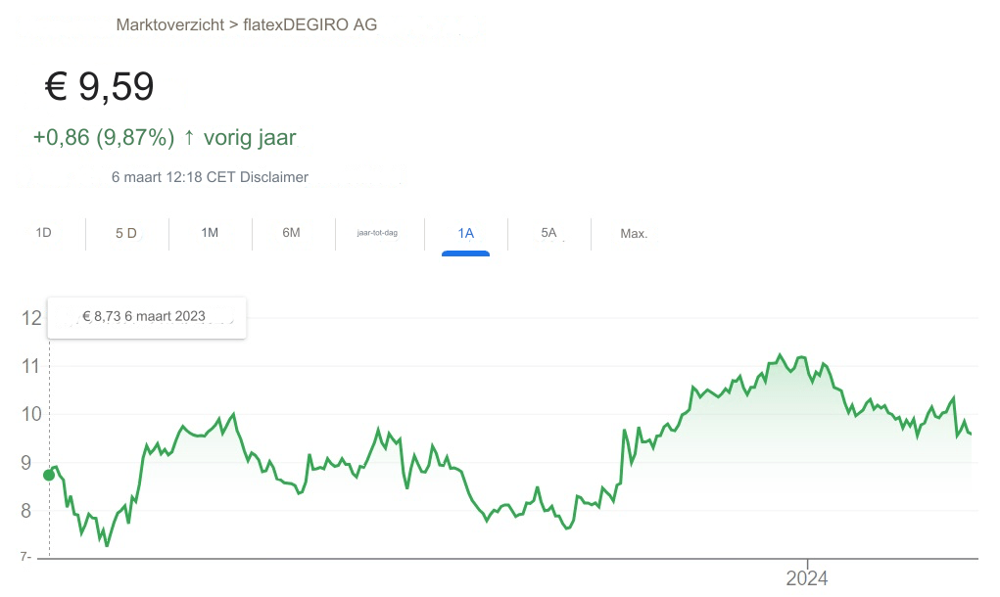Show the Max. chart range
1000x597 pixels.
634,234
